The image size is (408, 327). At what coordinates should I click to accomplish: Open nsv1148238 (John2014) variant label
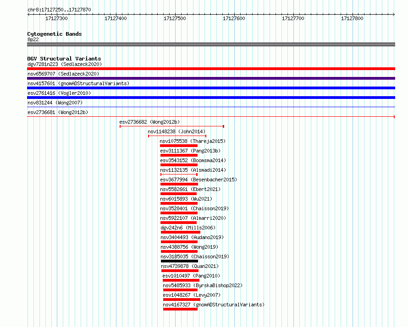(176, 131)
